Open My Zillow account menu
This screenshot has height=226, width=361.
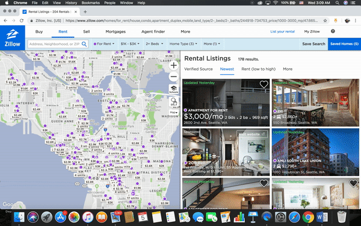point(312,31)
